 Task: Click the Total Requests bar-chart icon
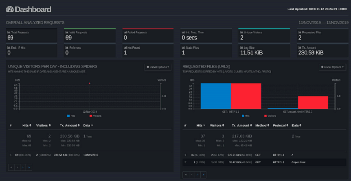click(9, 32)
